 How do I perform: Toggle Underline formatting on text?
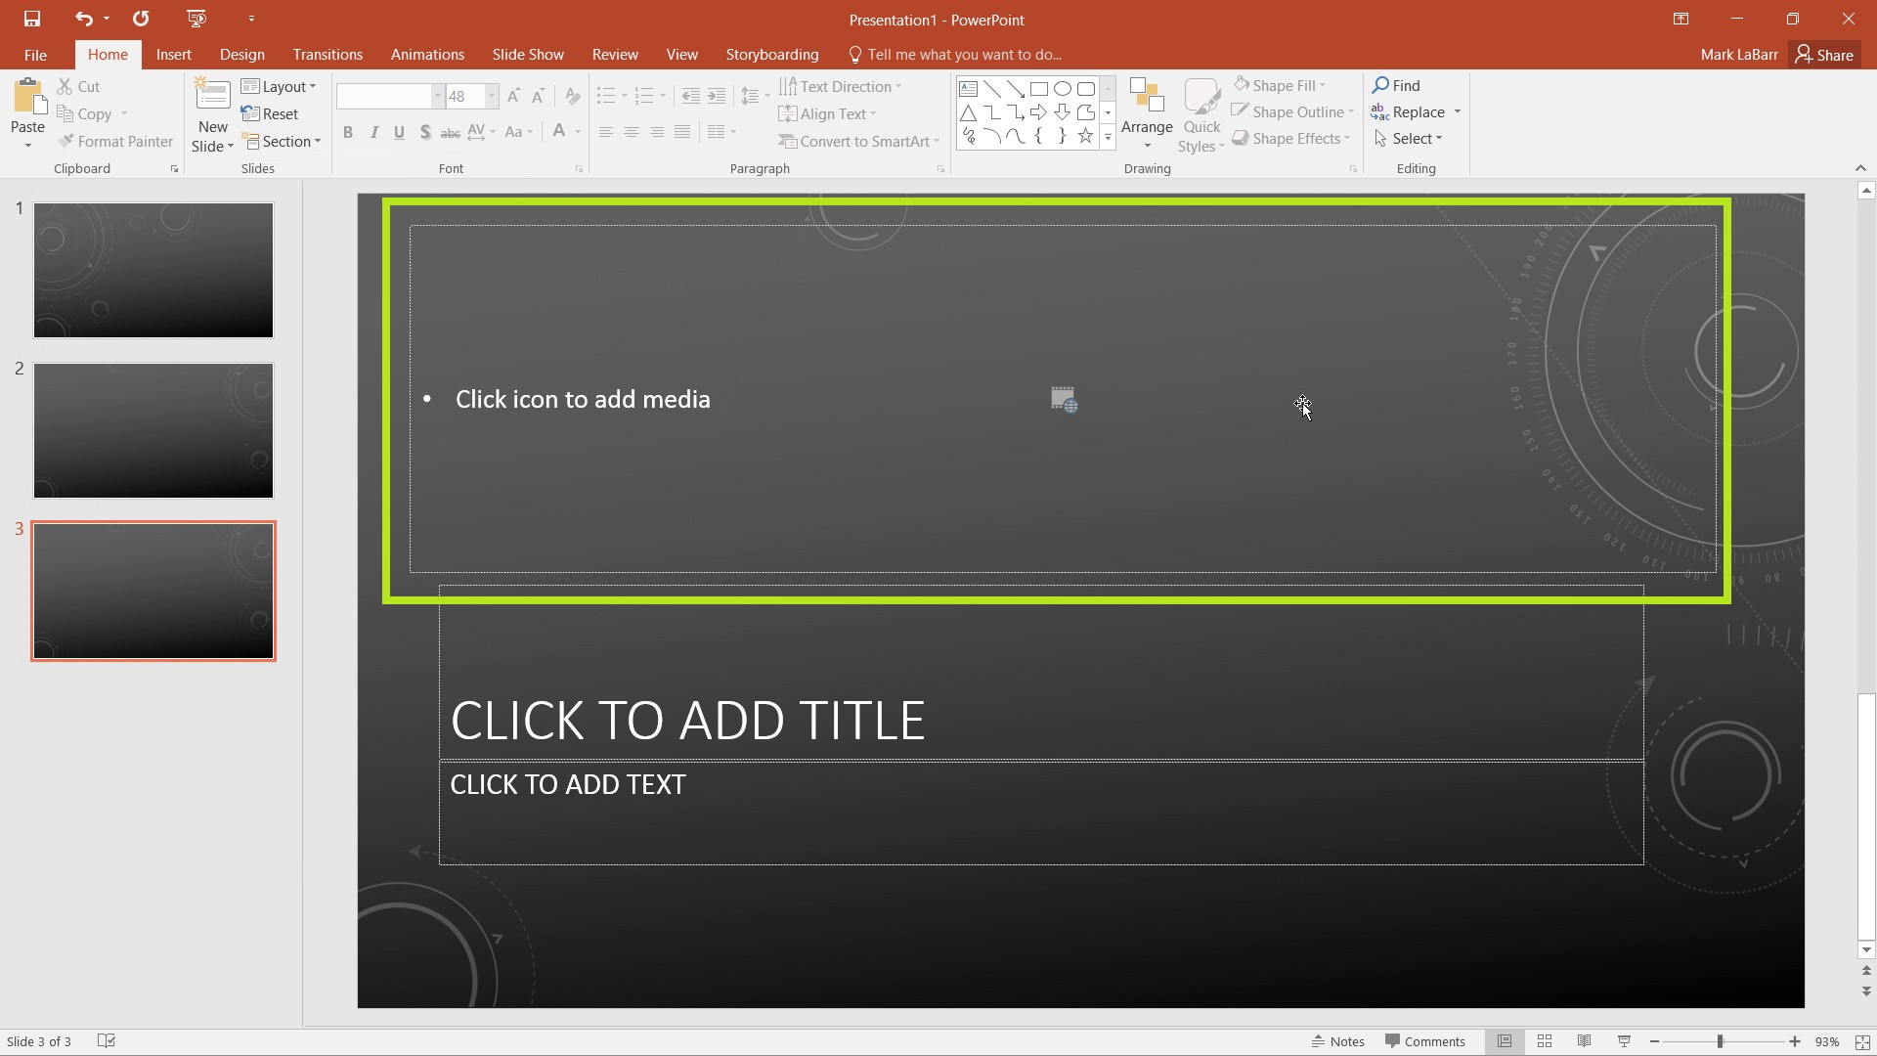point(398,132)
